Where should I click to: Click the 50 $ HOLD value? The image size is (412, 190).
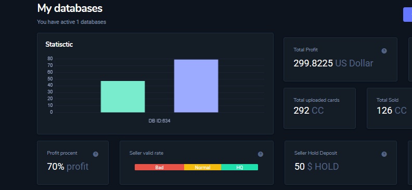(317, 167)
